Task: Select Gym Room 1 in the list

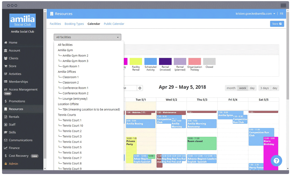Action: click(71, 66)
